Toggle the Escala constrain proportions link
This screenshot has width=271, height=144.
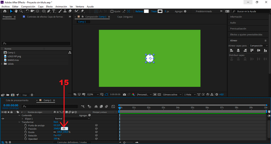pyautogui.click(x=55, y=132)
